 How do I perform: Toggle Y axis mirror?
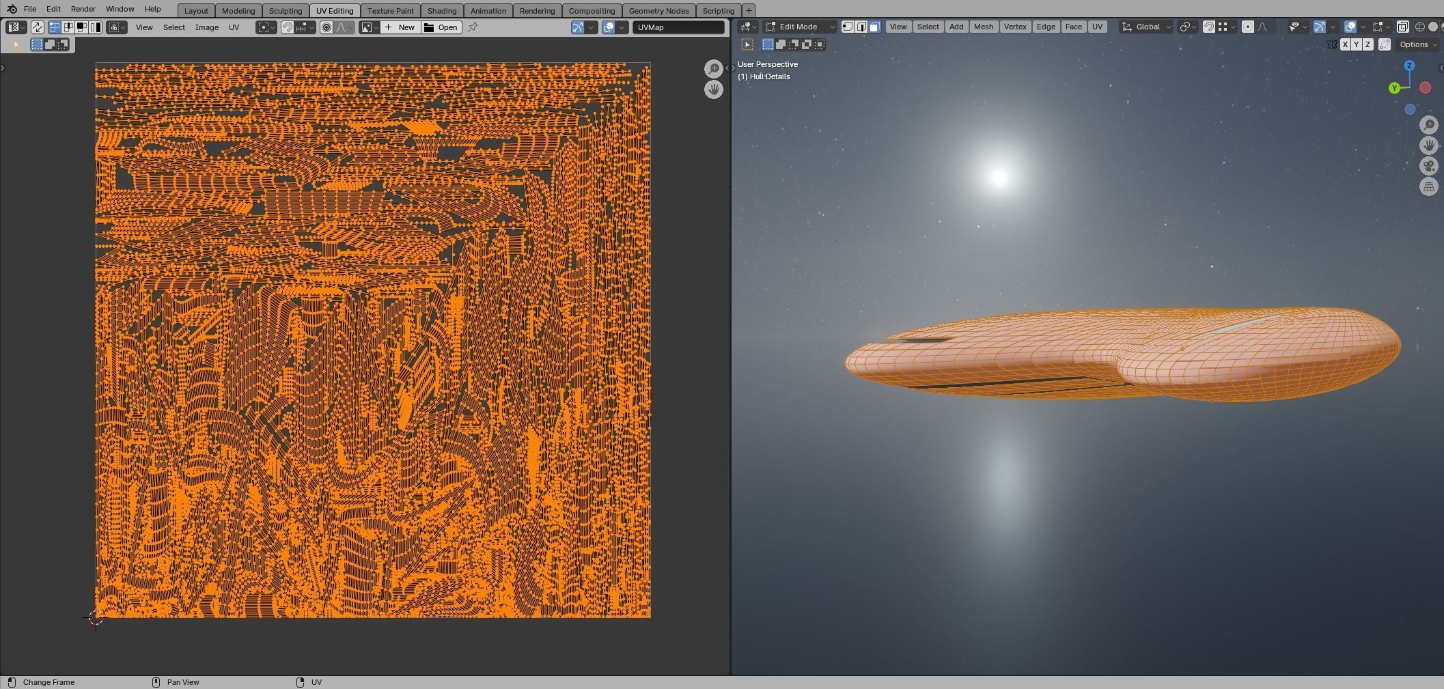click(1357, 44)
